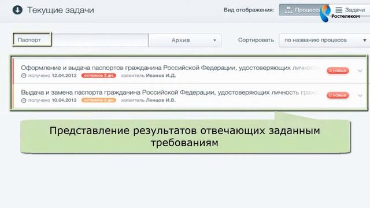Click the download arrow icon beside Текущие задачи

17,10
